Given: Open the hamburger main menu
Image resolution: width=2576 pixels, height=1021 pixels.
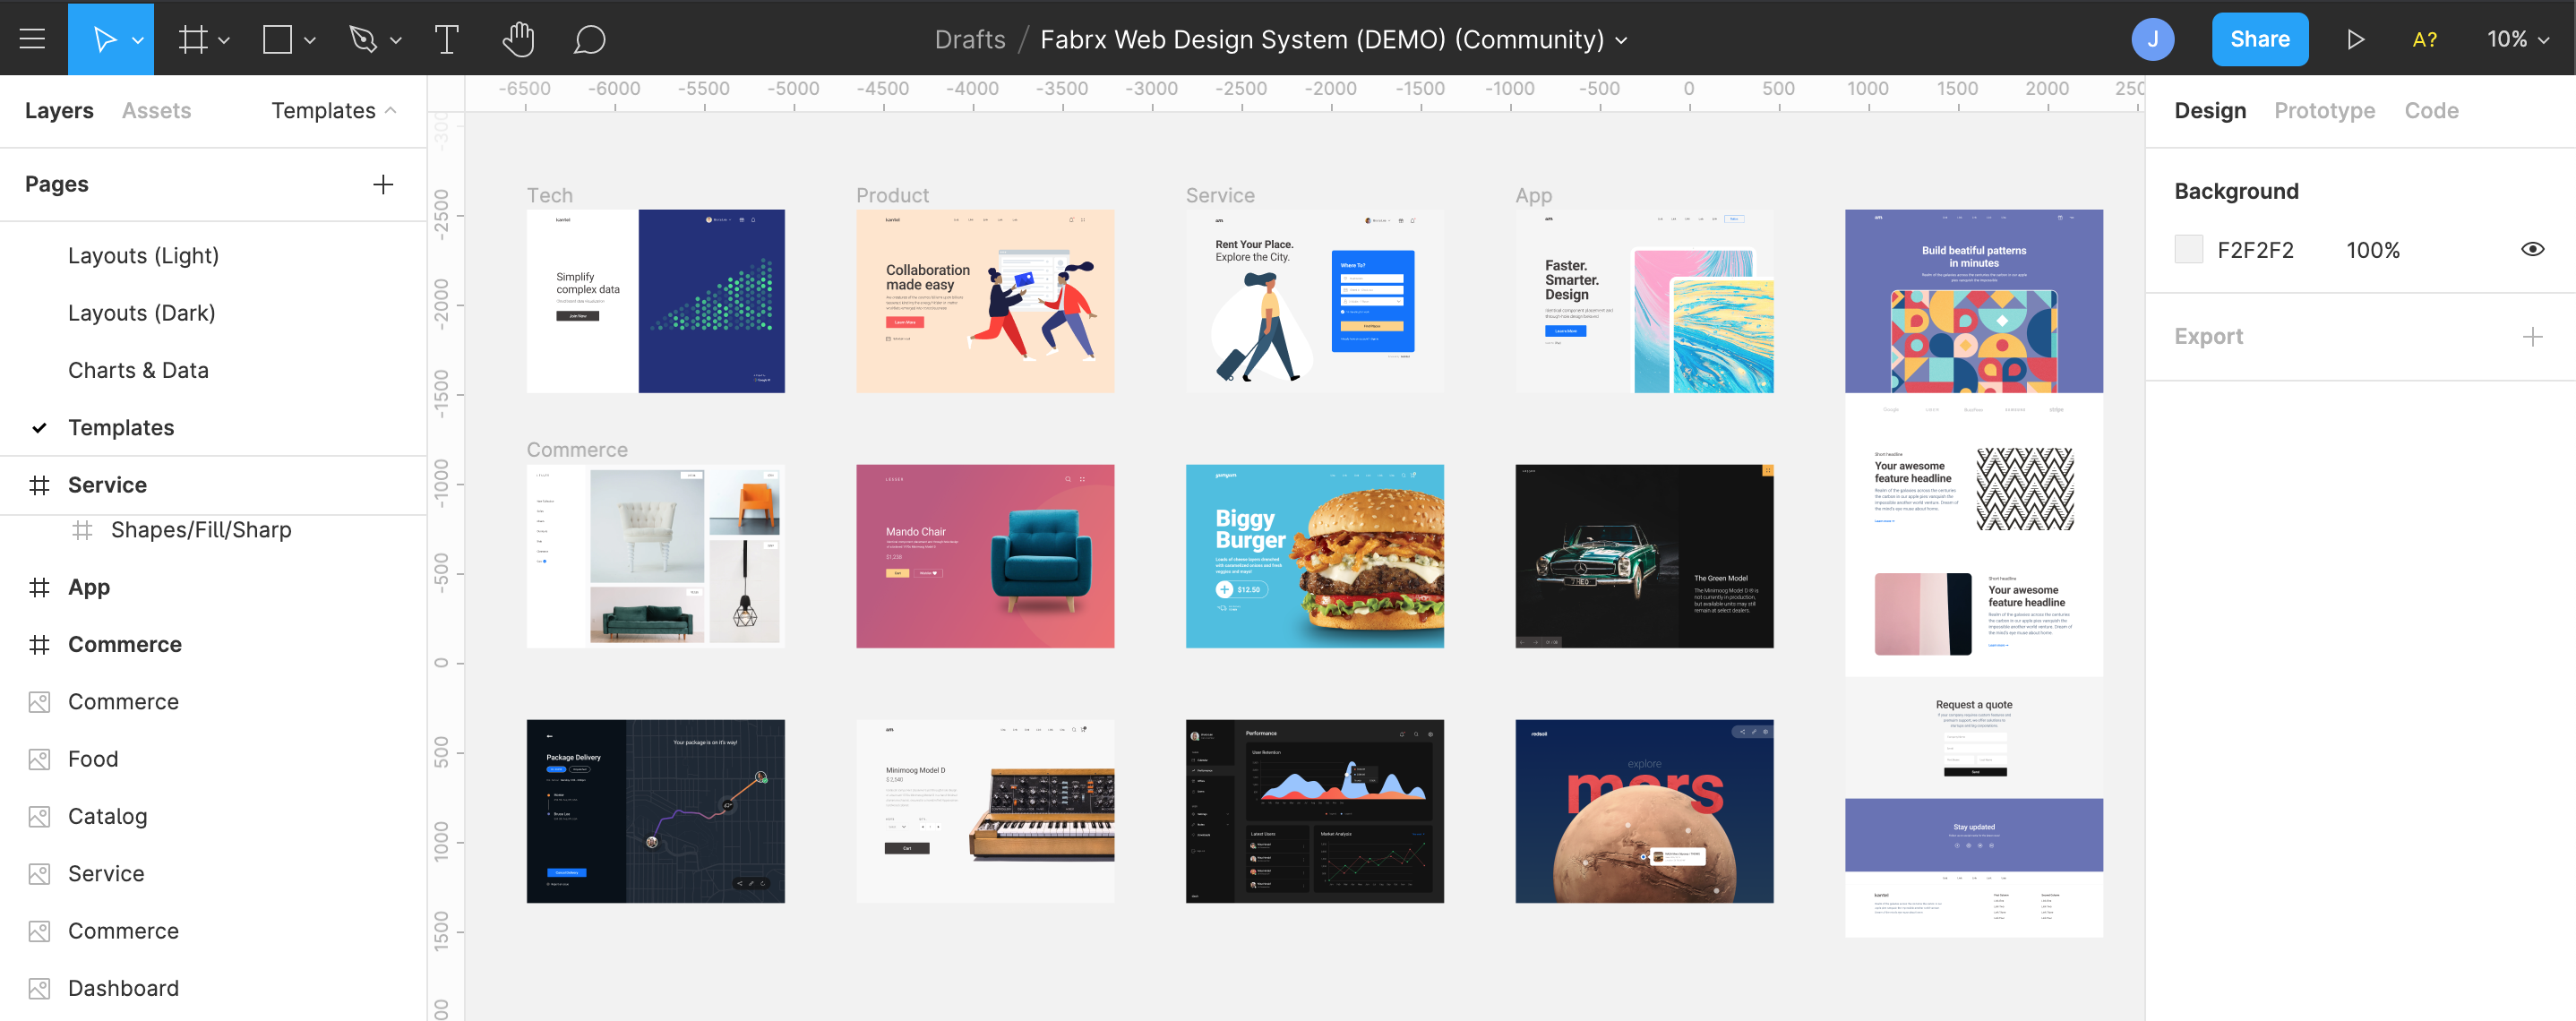Looking at the screenshot, I should (32, 39).
